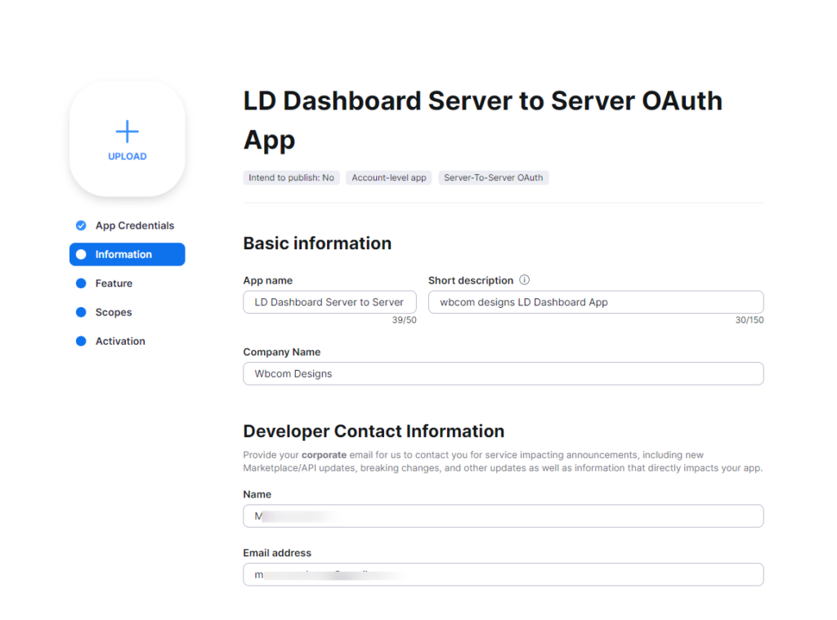Click the Short description info icon
Viewport: 837px width, 620px height.
(x=525, y=280)
